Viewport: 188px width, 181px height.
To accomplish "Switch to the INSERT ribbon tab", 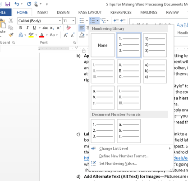I will tap(42, 12).
